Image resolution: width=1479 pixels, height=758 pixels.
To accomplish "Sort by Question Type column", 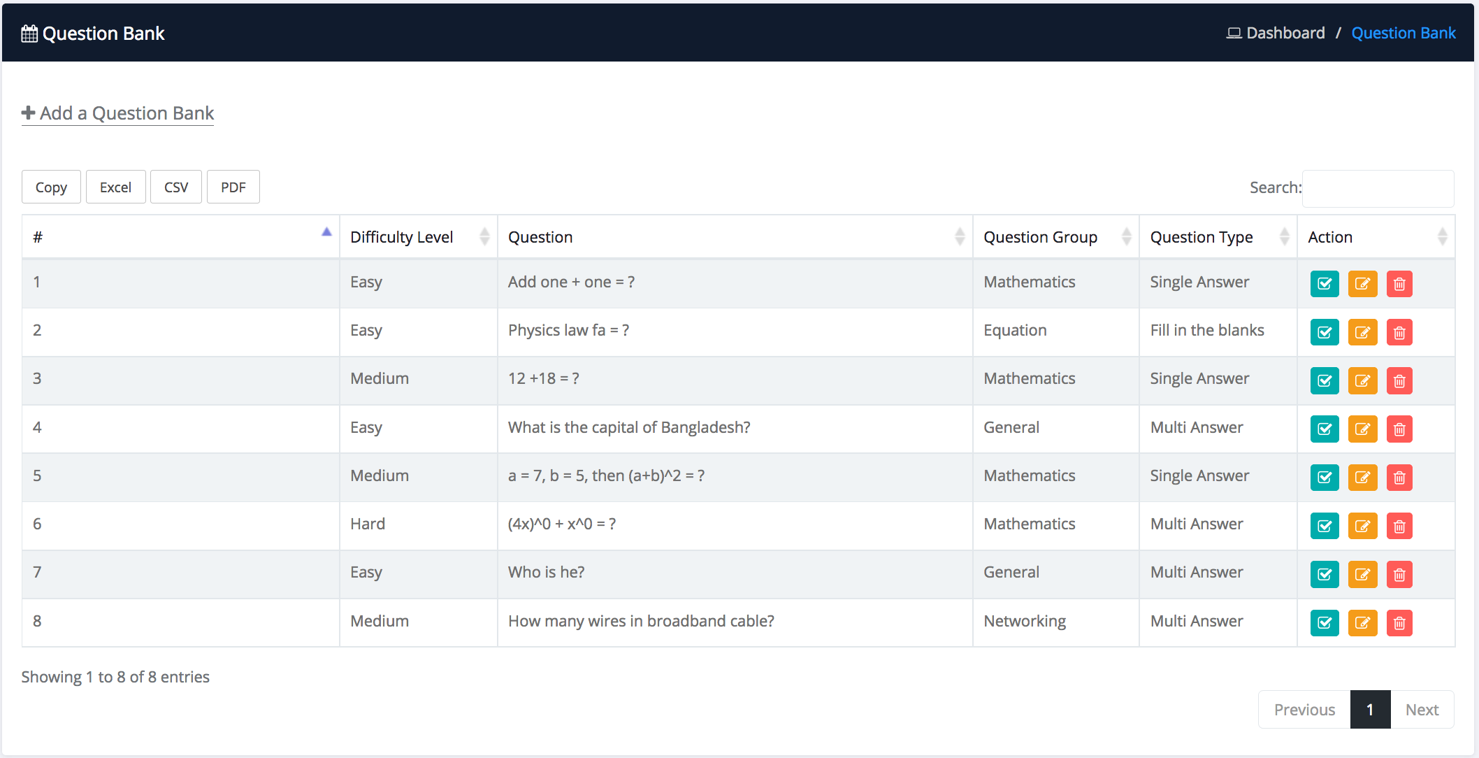I will (1217, 237).
